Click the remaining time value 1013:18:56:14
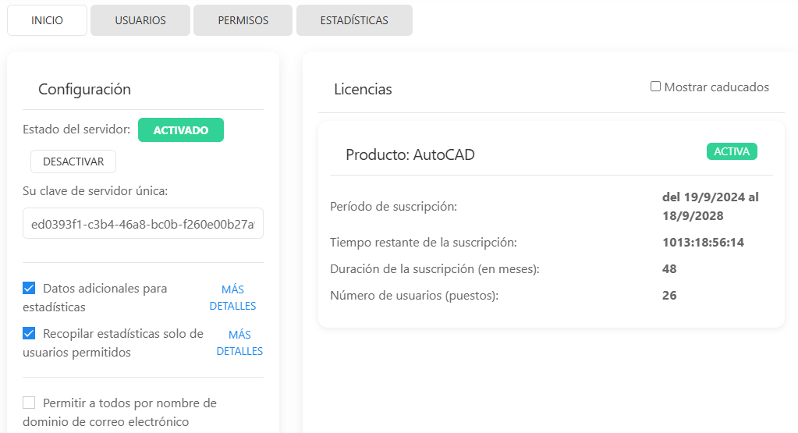Screen dimensions: 798x433 [x=703, y=243]
